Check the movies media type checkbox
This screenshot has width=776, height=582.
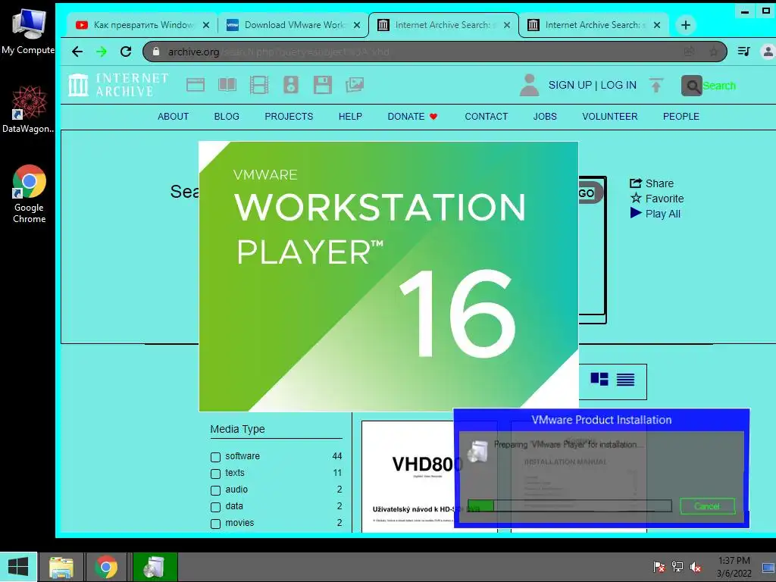(x=215, y=524)
